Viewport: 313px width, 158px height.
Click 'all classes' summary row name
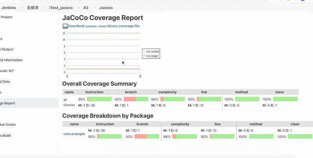[69, 102]
